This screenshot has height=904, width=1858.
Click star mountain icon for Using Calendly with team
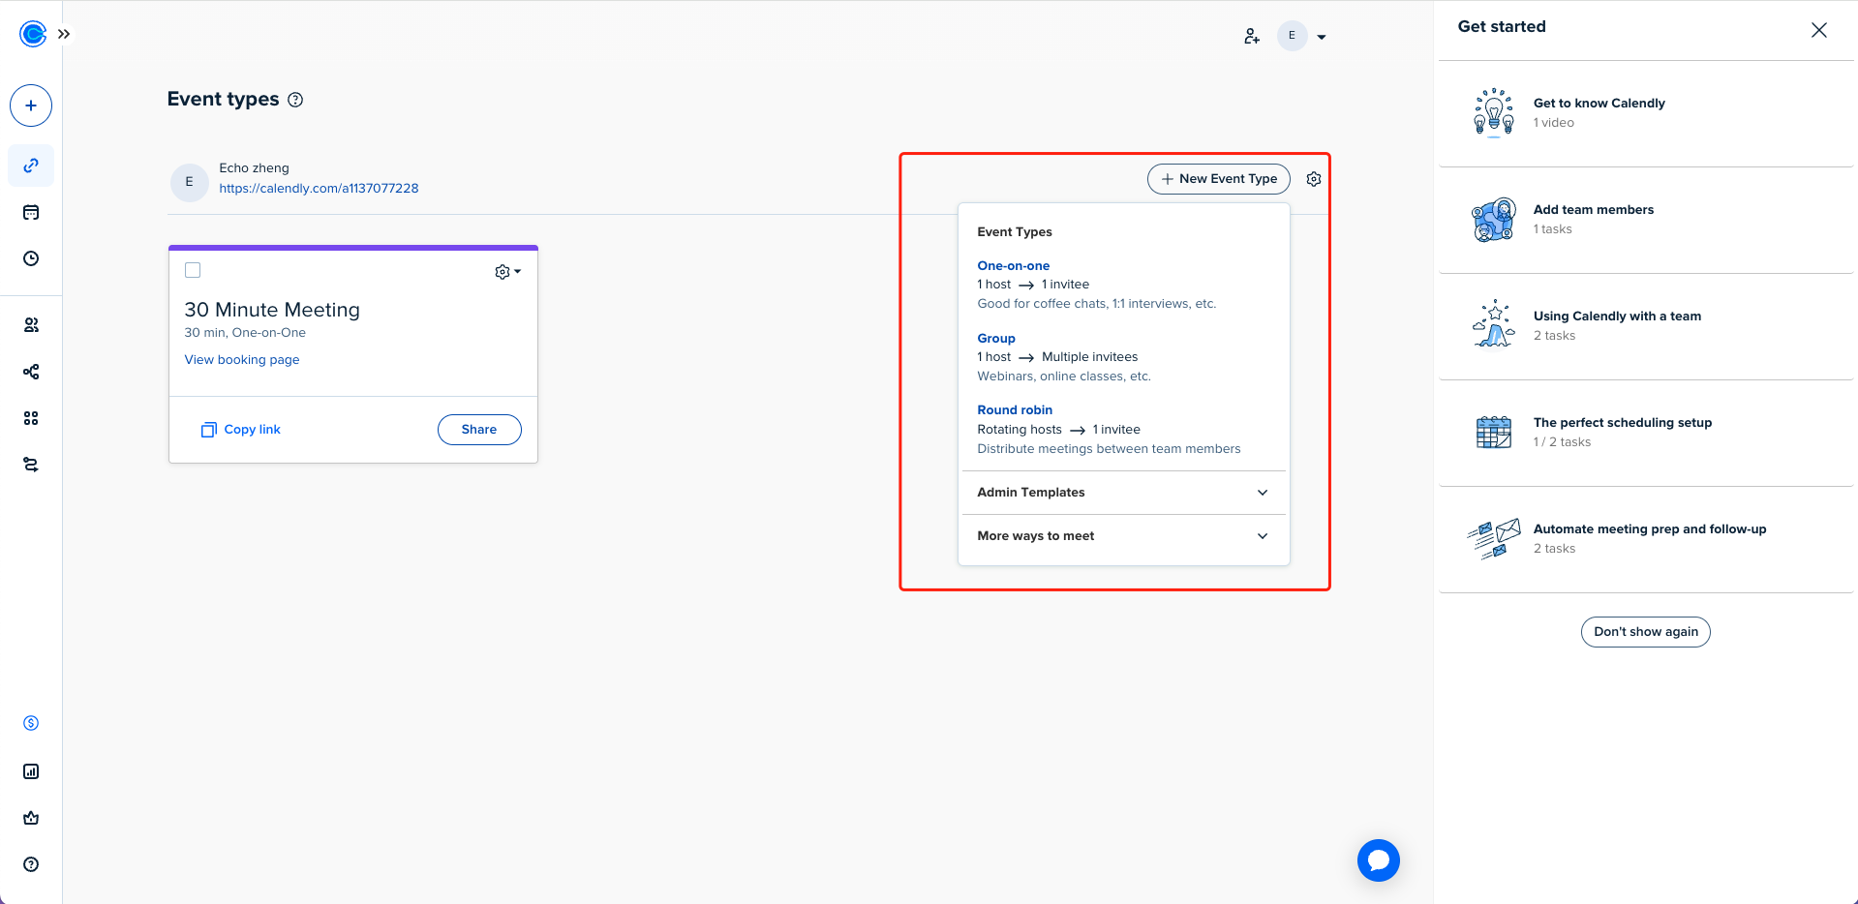[1494, 323]
